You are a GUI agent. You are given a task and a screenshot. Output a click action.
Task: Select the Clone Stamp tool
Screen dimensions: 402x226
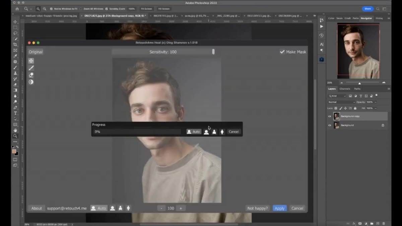pyautogui.click(x=15, y=73)
